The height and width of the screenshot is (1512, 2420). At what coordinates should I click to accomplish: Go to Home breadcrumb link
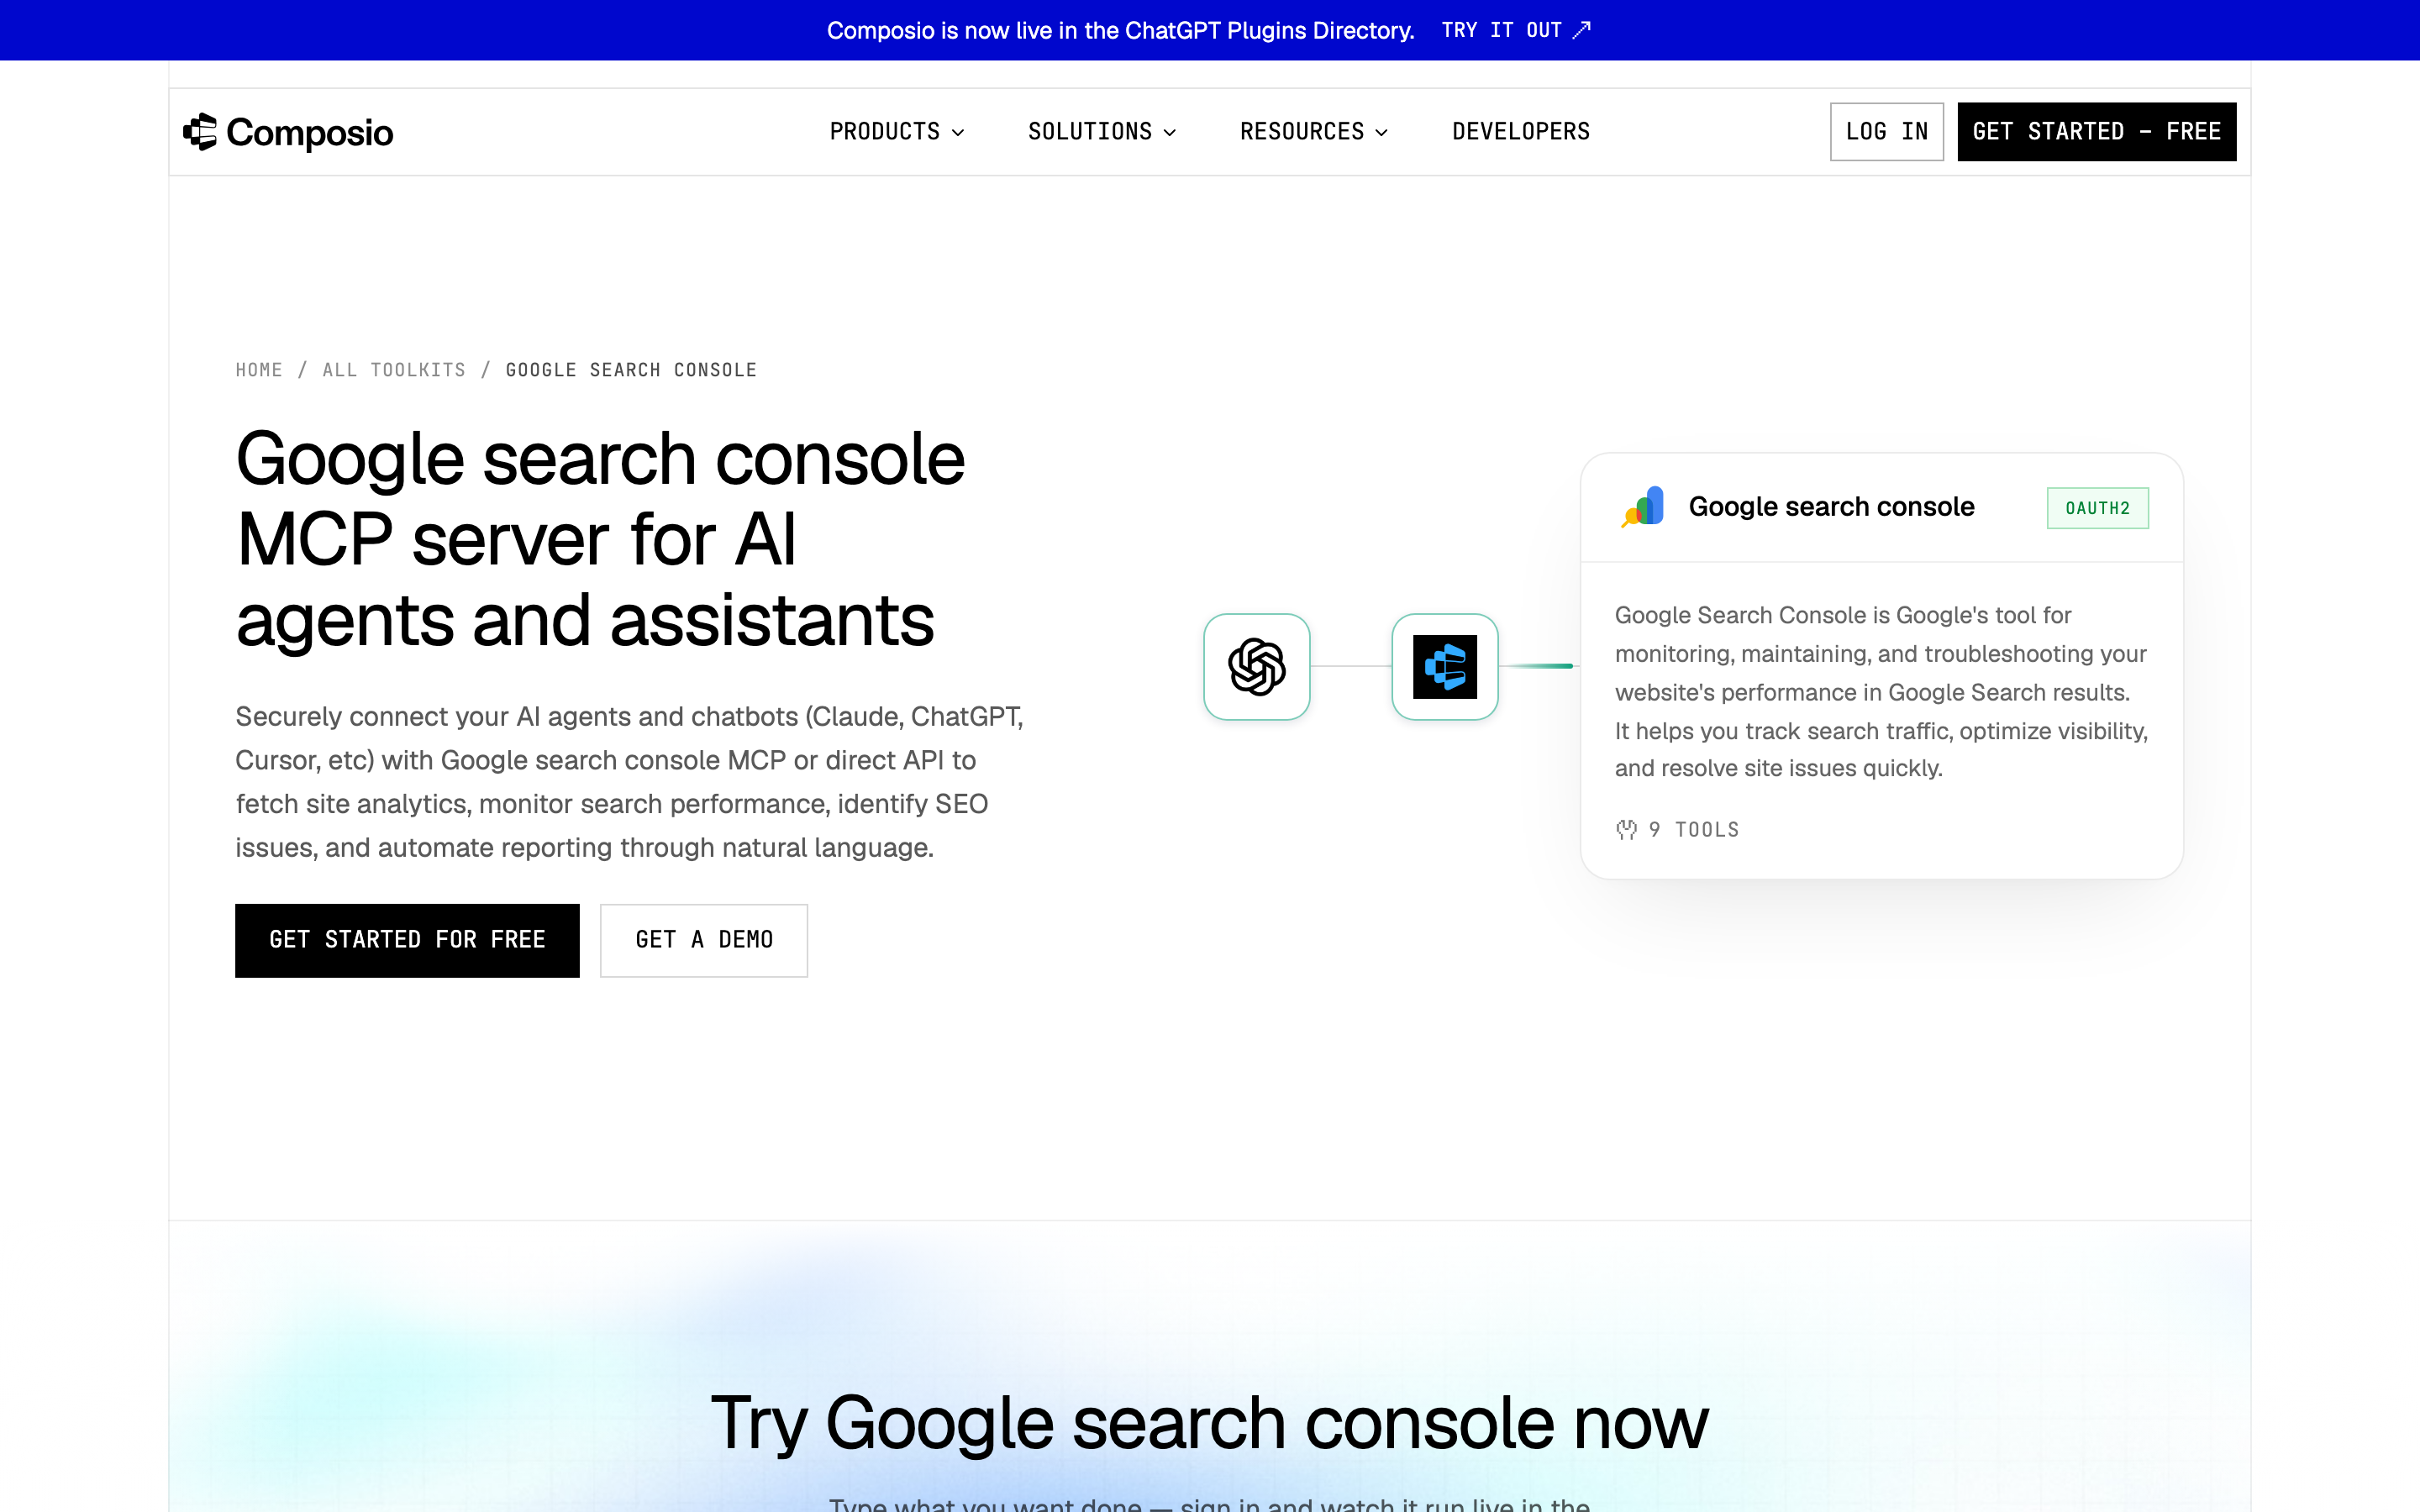[259, 370]
